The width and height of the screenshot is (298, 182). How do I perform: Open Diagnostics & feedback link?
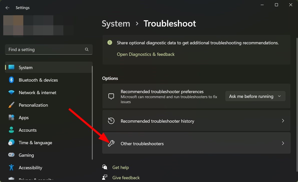click(146, 54)
